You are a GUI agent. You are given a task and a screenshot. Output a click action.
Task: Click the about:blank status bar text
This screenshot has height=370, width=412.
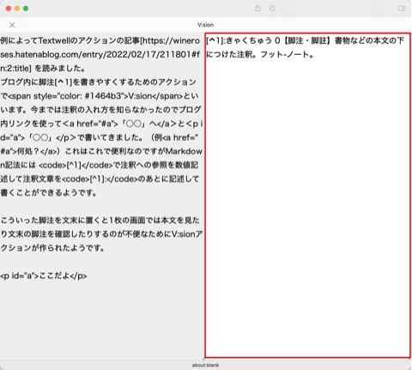tap(205, 365)
